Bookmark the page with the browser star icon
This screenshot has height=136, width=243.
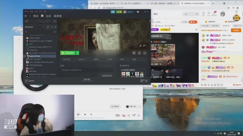click(228, 8)
